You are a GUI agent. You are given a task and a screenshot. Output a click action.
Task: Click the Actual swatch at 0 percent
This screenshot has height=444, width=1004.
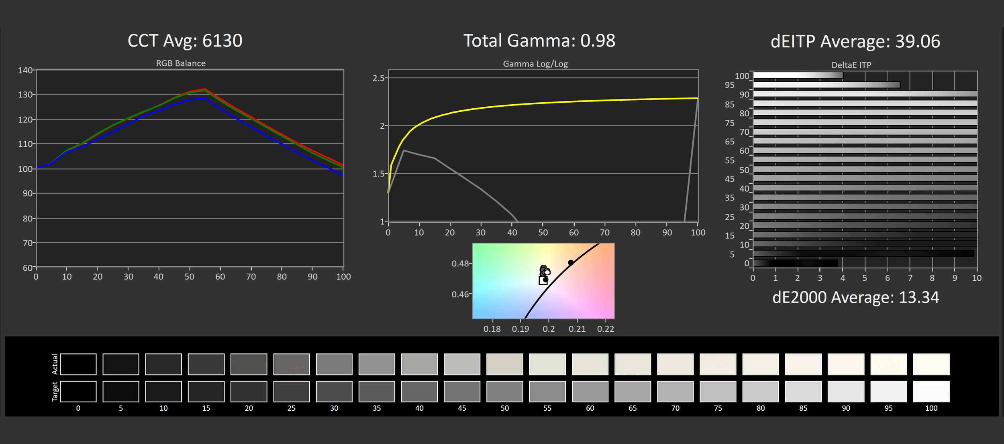coord(78,364)
